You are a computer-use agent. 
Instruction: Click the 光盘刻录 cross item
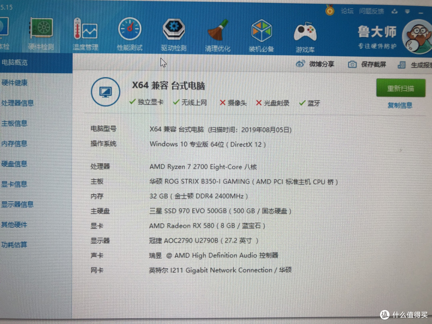click(x=273, y=103)
